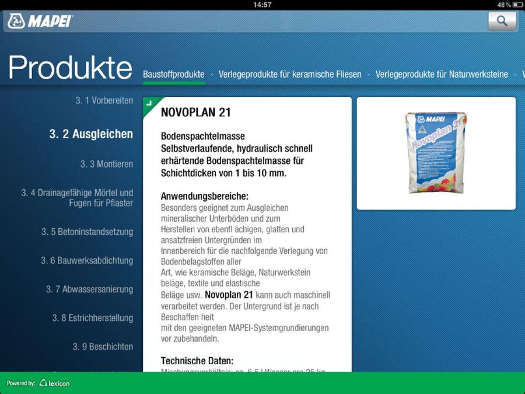This screenshot has height=394, width=525.
Task: Tap the 48 % battery percentage
Action: click(504, 5)
